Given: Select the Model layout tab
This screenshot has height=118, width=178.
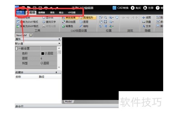Looking at the screenshot, I should (68, 101).
